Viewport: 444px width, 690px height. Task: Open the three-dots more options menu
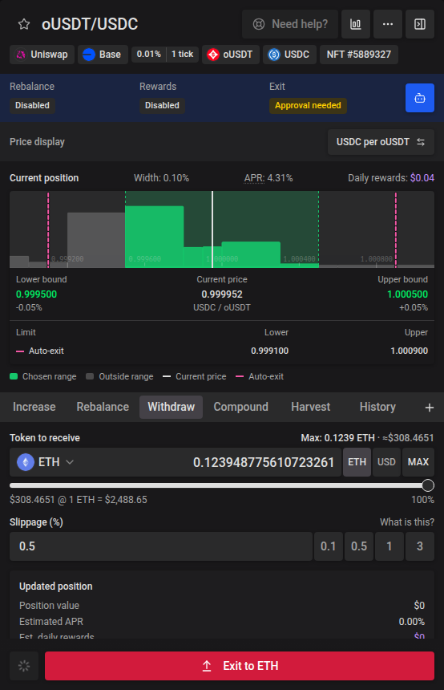tap(388, 24)
